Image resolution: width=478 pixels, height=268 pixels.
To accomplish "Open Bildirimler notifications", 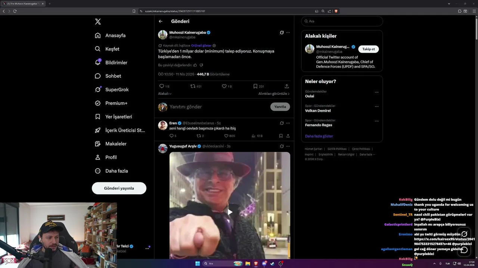I will pos(111,63).
